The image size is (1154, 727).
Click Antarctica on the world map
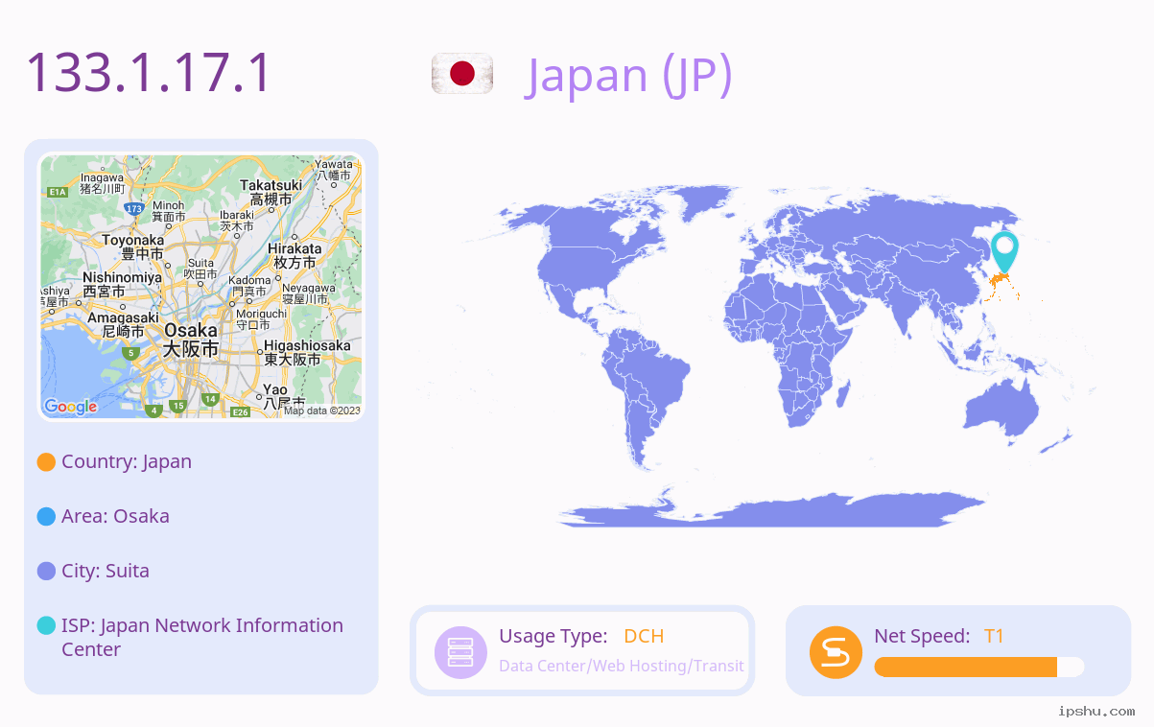pyautogui.click(x=772, y=508)
